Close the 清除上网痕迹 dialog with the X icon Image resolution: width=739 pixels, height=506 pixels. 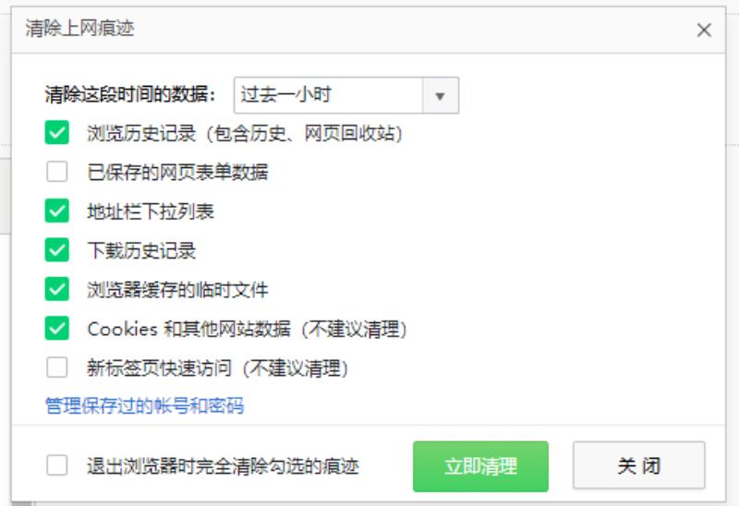coord(704,30)
